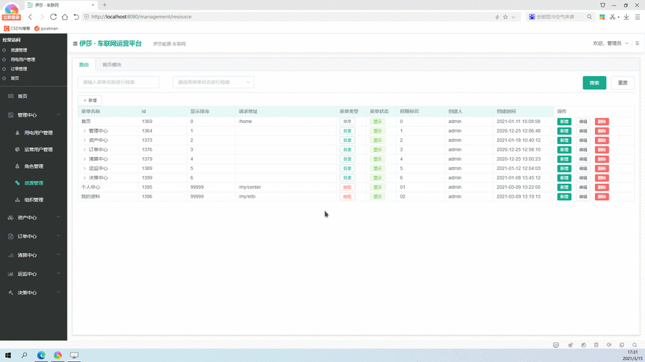The height and width of the screenshot is (362, 645).
Task: Open the browser downloads icon
Action: 626,17
